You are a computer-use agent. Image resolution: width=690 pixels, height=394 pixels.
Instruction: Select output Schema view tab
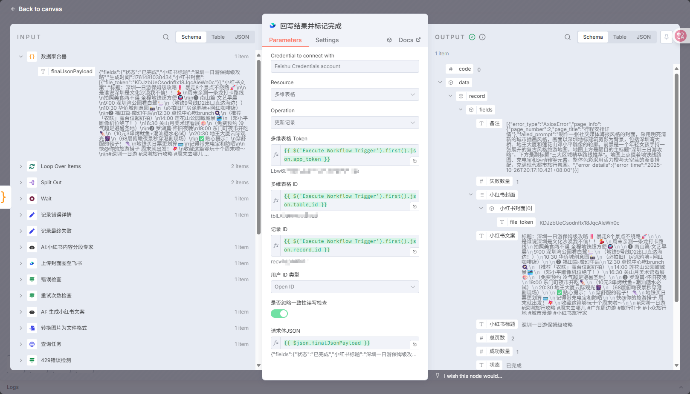pyautogui.click(x=593, y=37)
